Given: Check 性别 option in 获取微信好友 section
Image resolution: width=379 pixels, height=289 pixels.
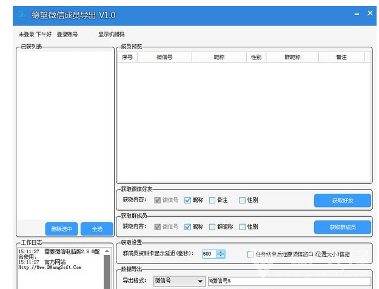Looking at the screenshot, I should (242, 200).
